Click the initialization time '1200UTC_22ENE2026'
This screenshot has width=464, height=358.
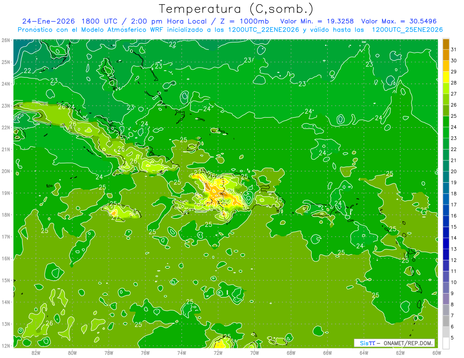[x=263, y=30]
